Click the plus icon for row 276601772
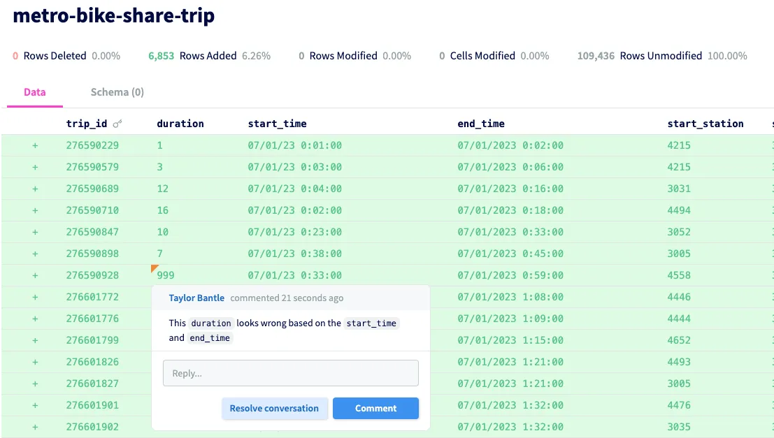Image resolution: width=774 pixels, height=438 pixels. coord(35,297)
